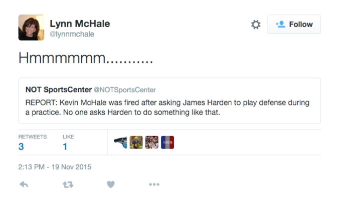Open the black bird logo avatar

tap(120, 142)
